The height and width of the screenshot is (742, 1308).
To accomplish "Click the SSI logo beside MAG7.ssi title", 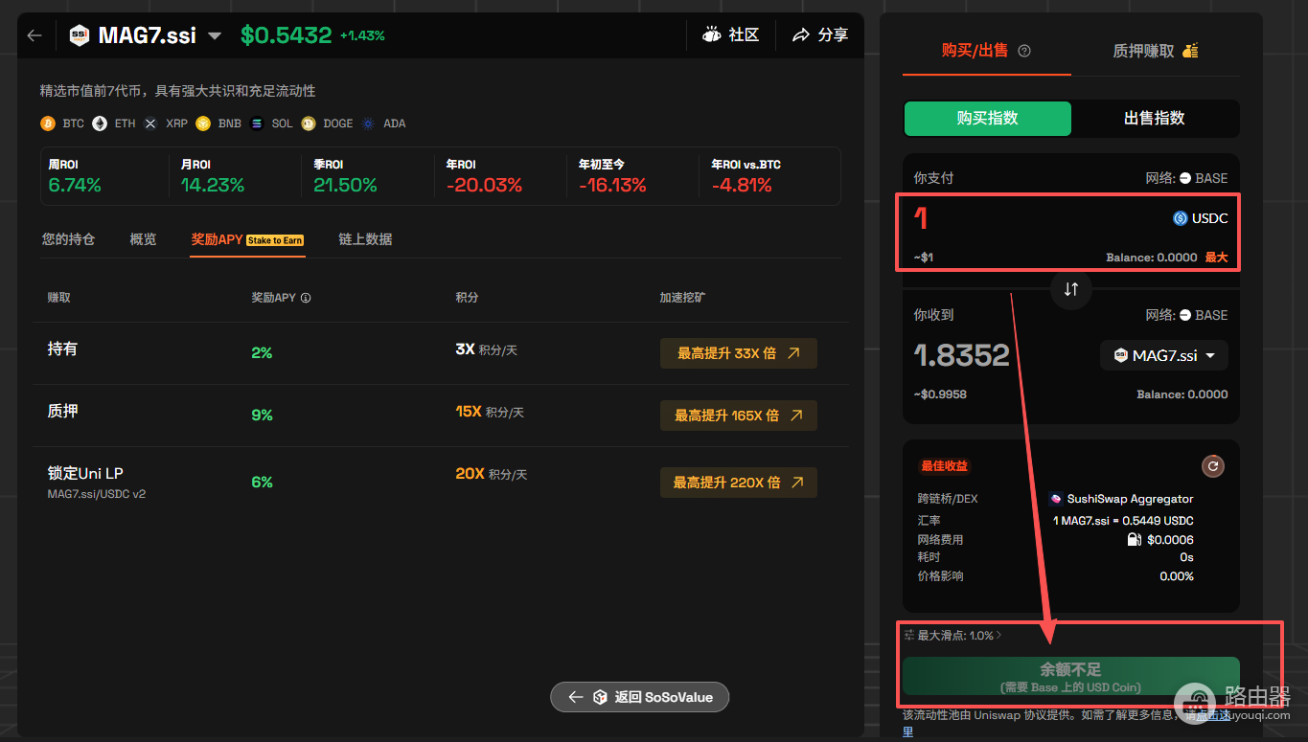I will [x=79, y=35].
